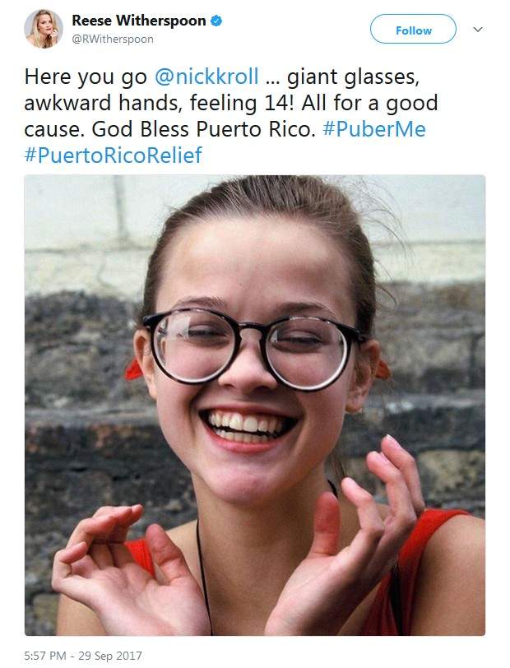Viewport: 510px width, 668px height.
Task: Click the 29 Sep 2017 date
Action: 115,656
